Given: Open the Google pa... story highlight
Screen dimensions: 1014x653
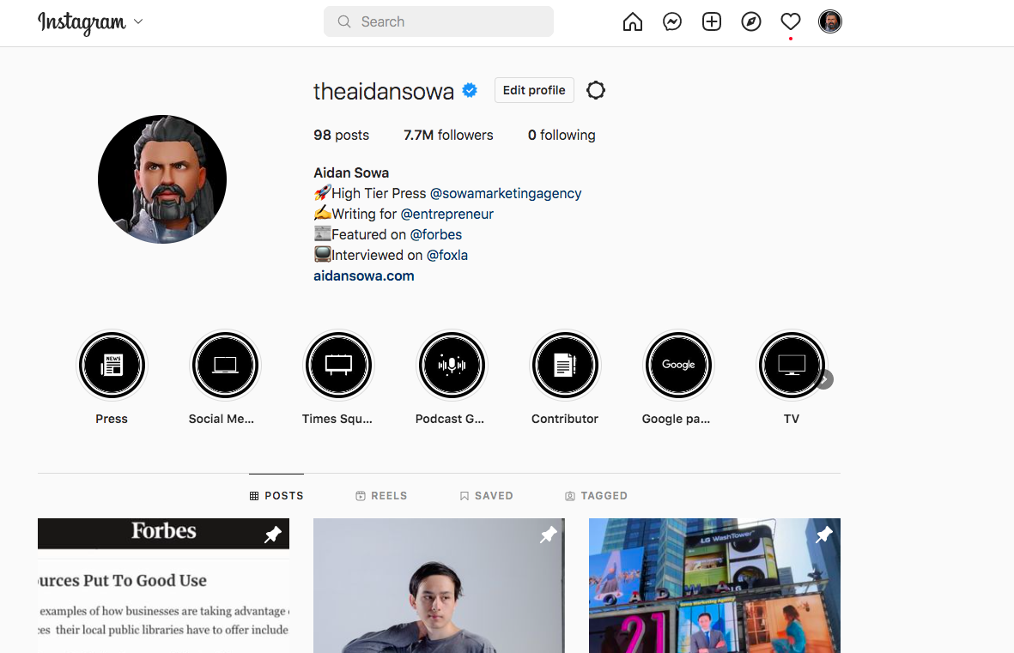Looking at the screenshot, I should tap(678, 366).
